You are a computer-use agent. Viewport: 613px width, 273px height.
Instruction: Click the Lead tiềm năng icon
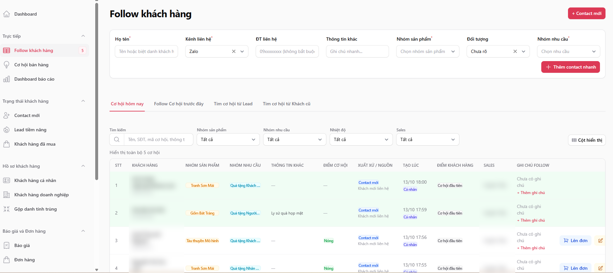(x=7, y=130)
